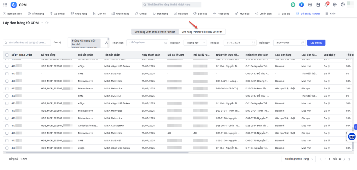Select Đơn hàng Partner đối chiếu với CRM tab
357x170 pixels.
point(202,32)
